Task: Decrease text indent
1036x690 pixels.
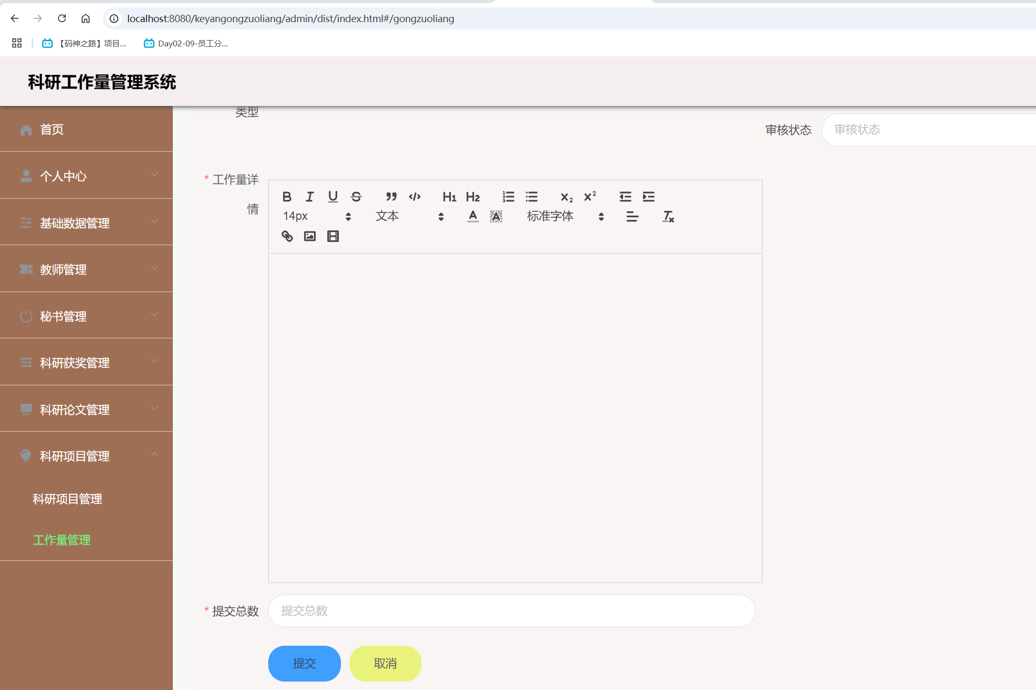Action: [x=625, y=197]
